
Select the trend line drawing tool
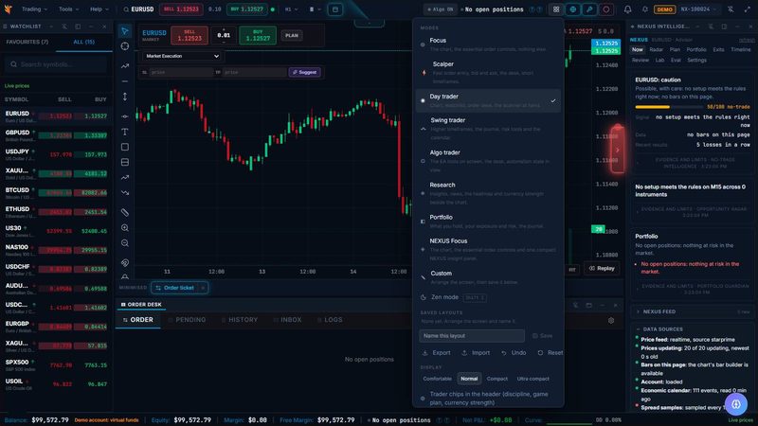pos(125,65)
